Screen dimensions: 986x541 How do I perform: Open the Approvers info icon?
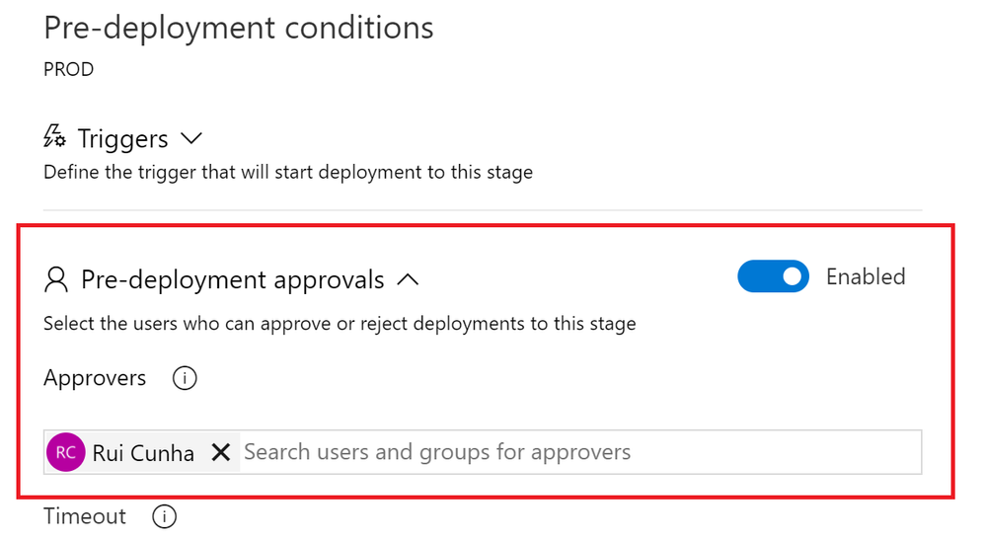(184, 378)
